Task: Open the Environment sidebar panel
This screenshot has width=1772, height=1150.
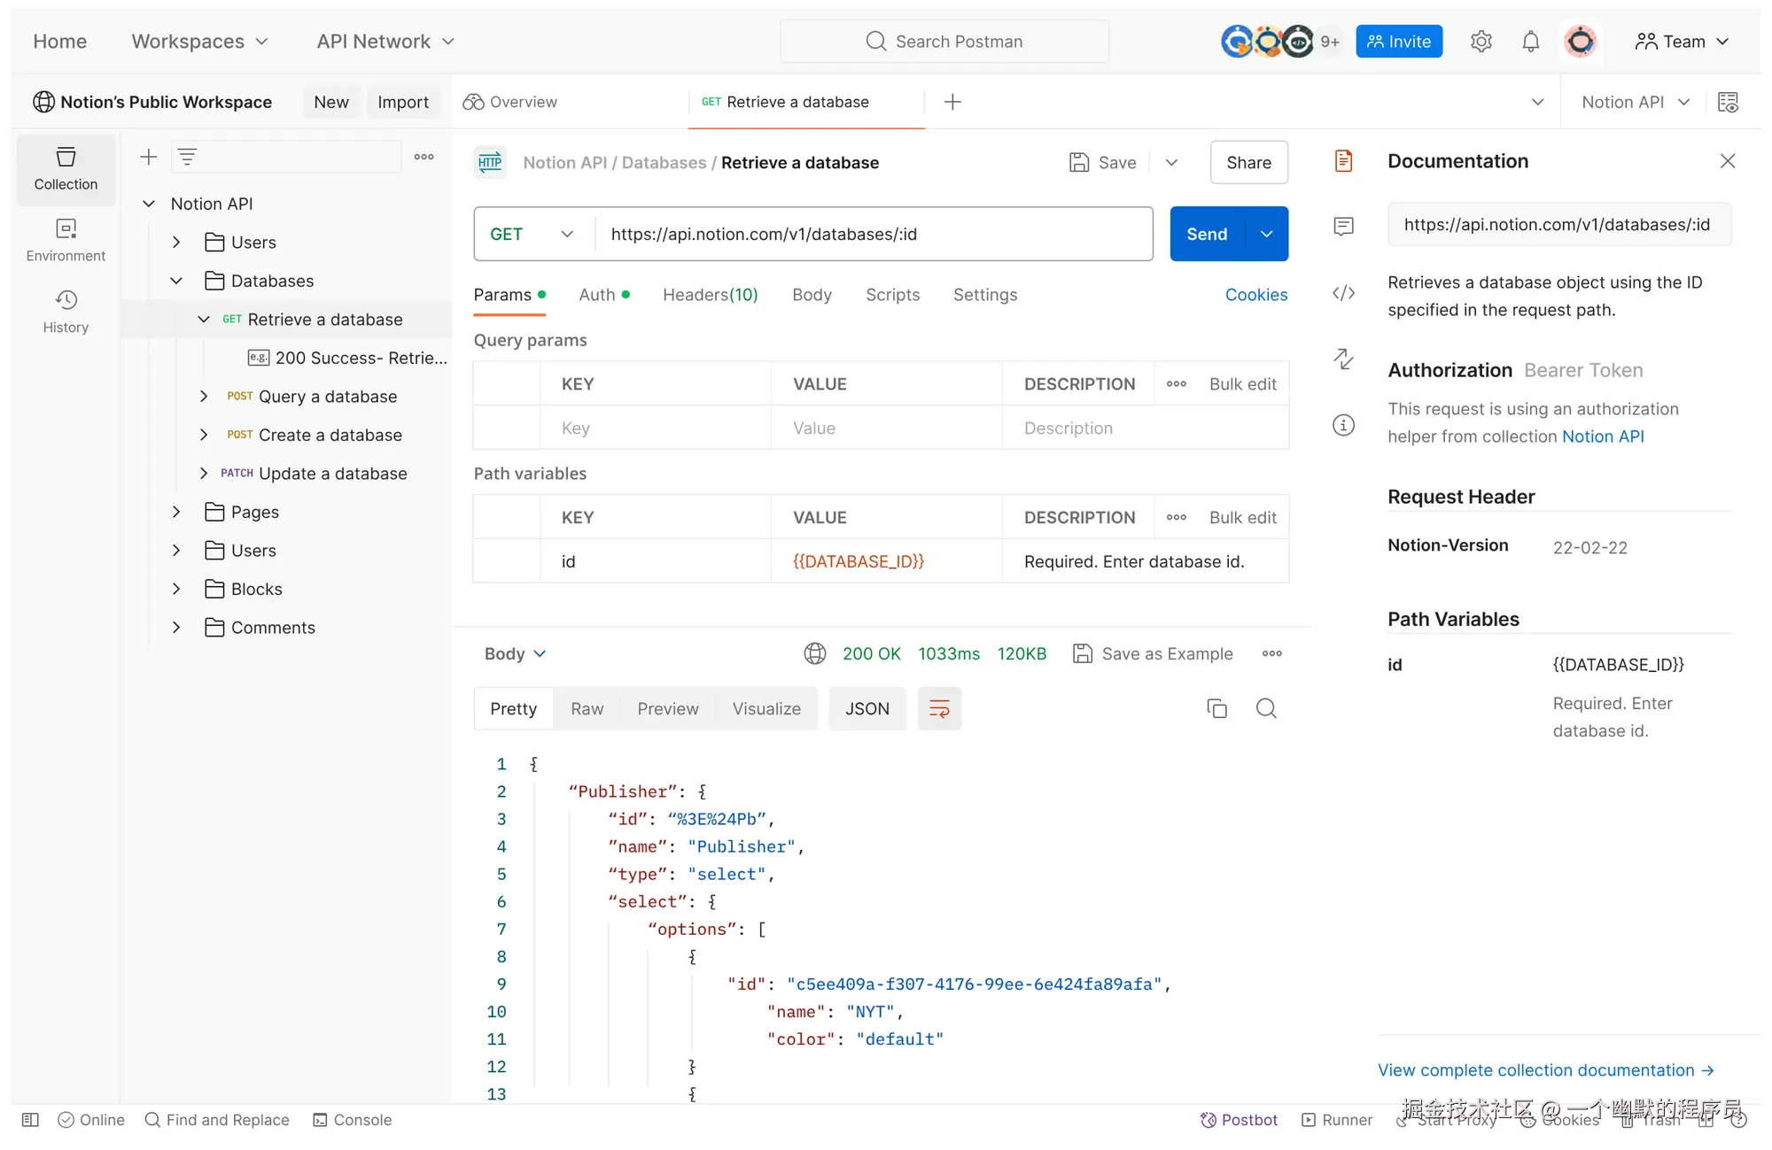Action: pos(66,240)
